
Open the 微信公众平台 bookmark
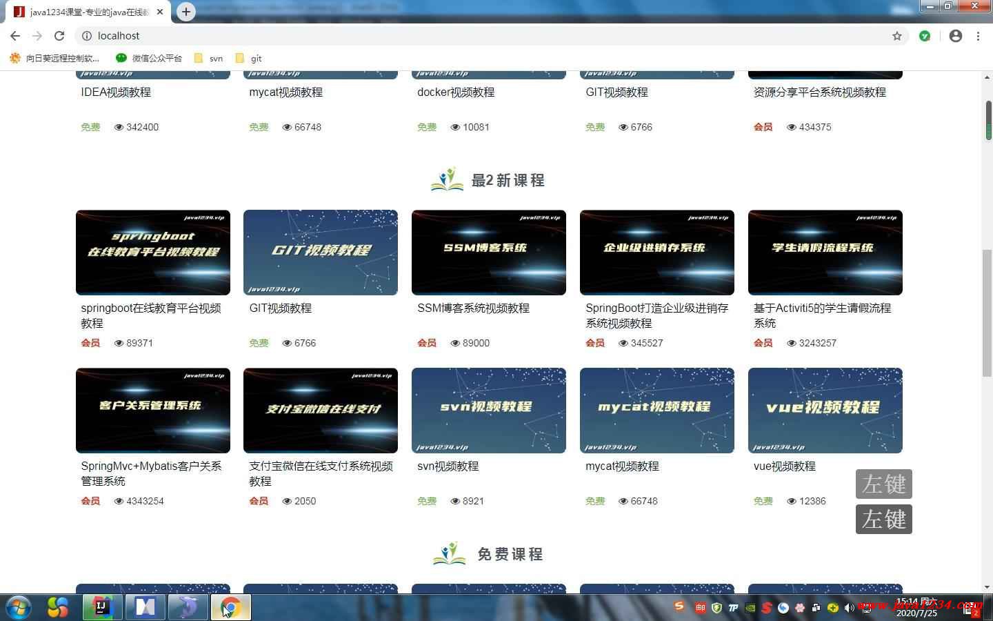[x=149, y=58]
